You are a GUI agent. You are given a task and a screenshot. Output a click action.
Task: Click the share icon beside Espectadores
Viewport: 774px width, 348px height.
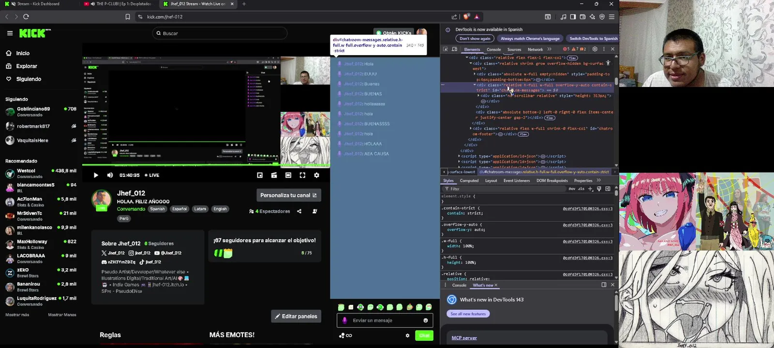(299, 211)
